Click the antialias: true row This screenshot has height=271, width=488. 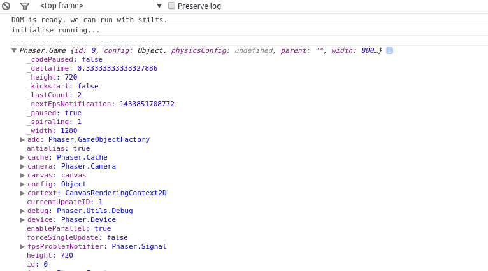[58, 149]
